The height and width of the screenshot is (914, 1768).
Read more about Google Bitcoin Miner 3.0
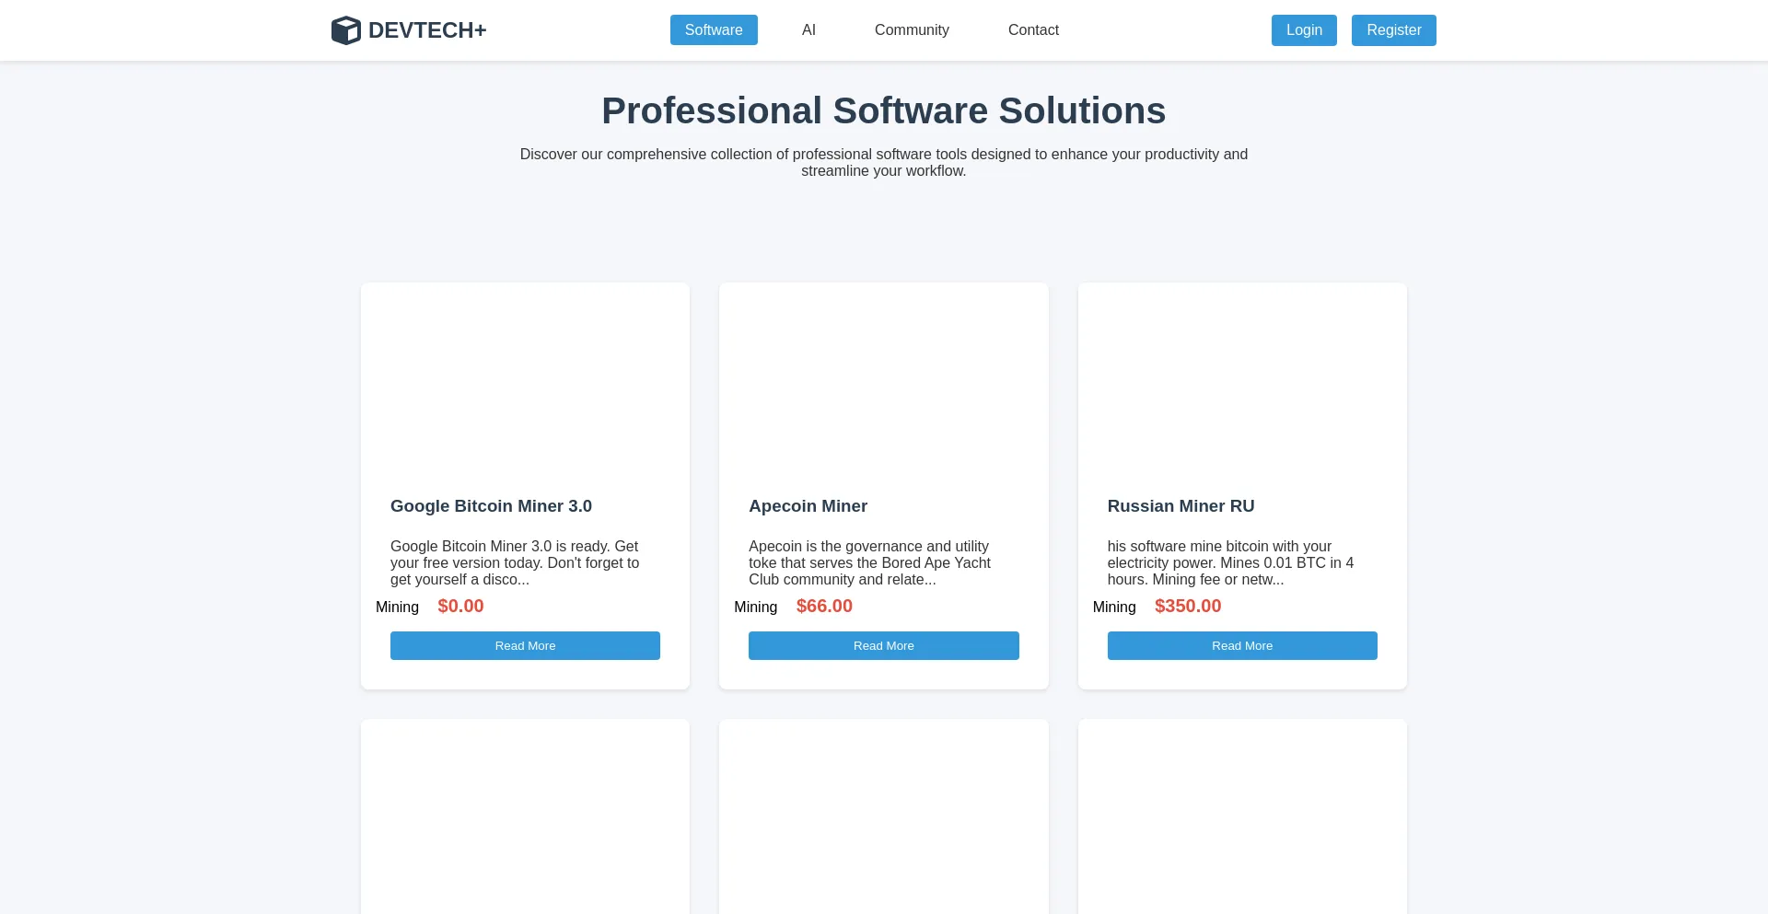tap(525, 646)
